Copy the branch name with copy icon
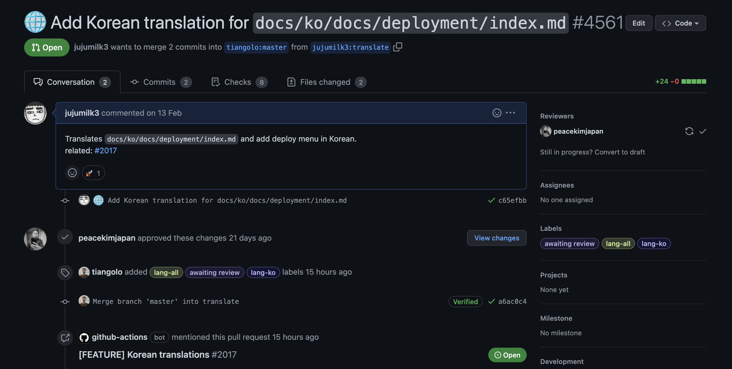This screenshot has width=732, height=369. (397, 47)
